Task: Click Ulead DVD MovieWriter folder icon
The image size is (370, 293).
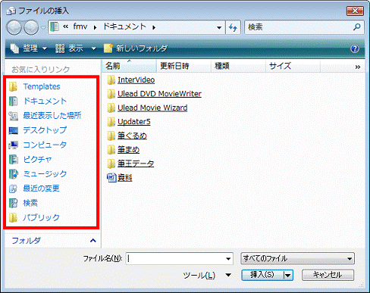Action: 111,94
